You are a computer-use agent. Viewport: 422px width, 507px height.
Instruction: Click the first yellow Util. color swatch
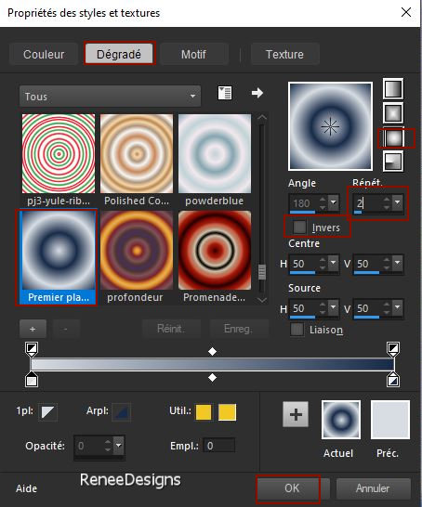[x=204, y=412]
